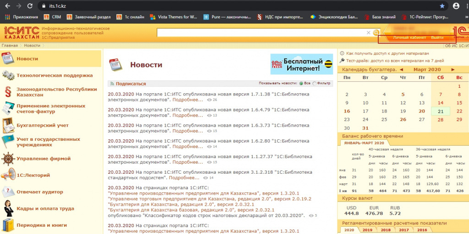Viewport: 469px width, 234px height.
Task: Select the 2017 indicators tab
Action: coord(404,230)
